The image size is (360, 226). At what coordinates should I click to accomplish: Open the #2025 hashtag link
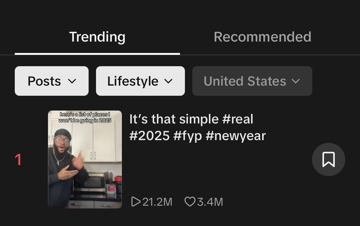[150, 135]
